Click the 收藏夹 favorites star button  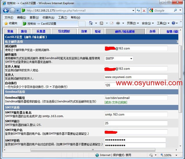11,23
